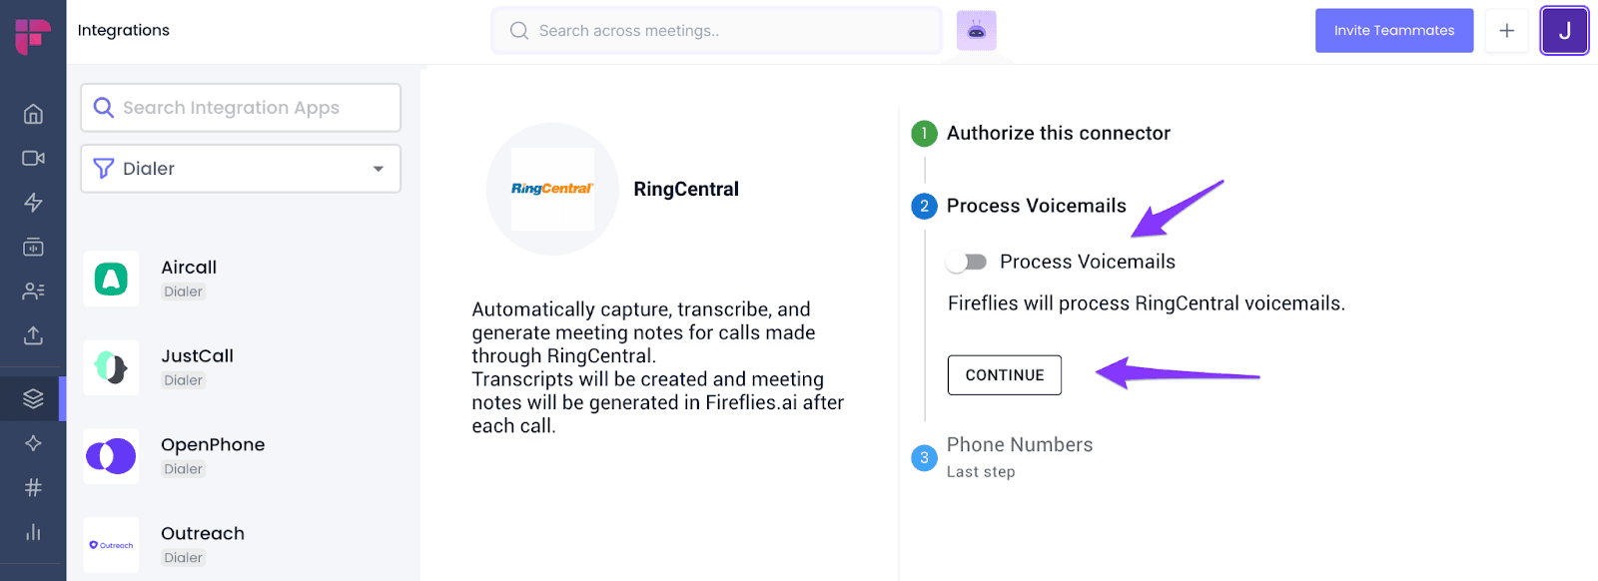
Task: Select the Aircall dialer integration
Action: [x=241, y=279]
